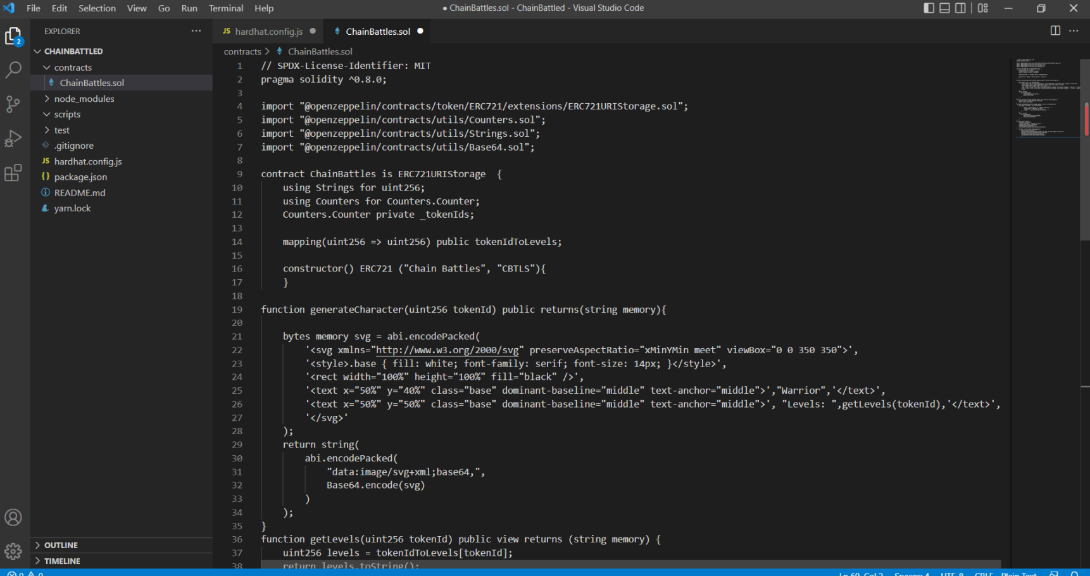Expand the OUTLINE section

click(61, 545)
